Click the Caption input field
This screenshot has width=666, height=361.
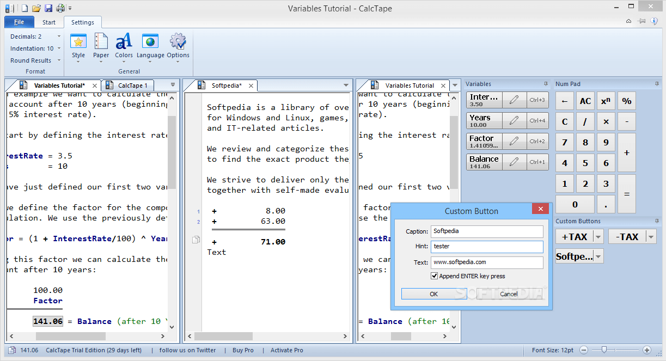487,231
